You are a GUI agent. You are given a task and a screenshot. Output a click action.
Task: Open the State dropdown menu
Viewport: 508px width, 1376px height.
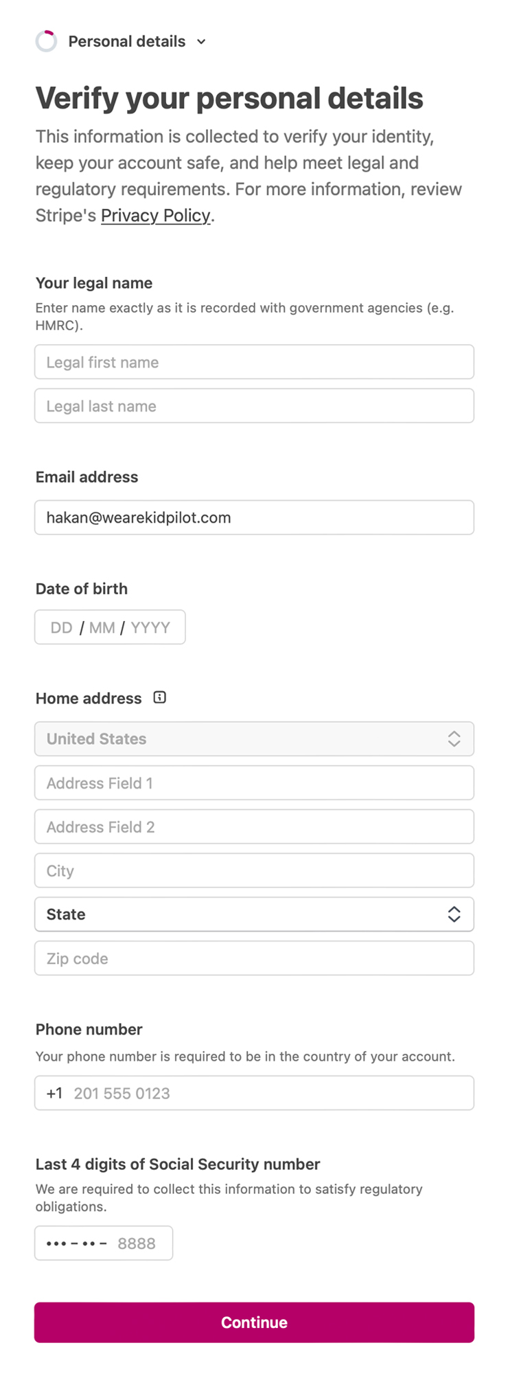coord(254,914)
